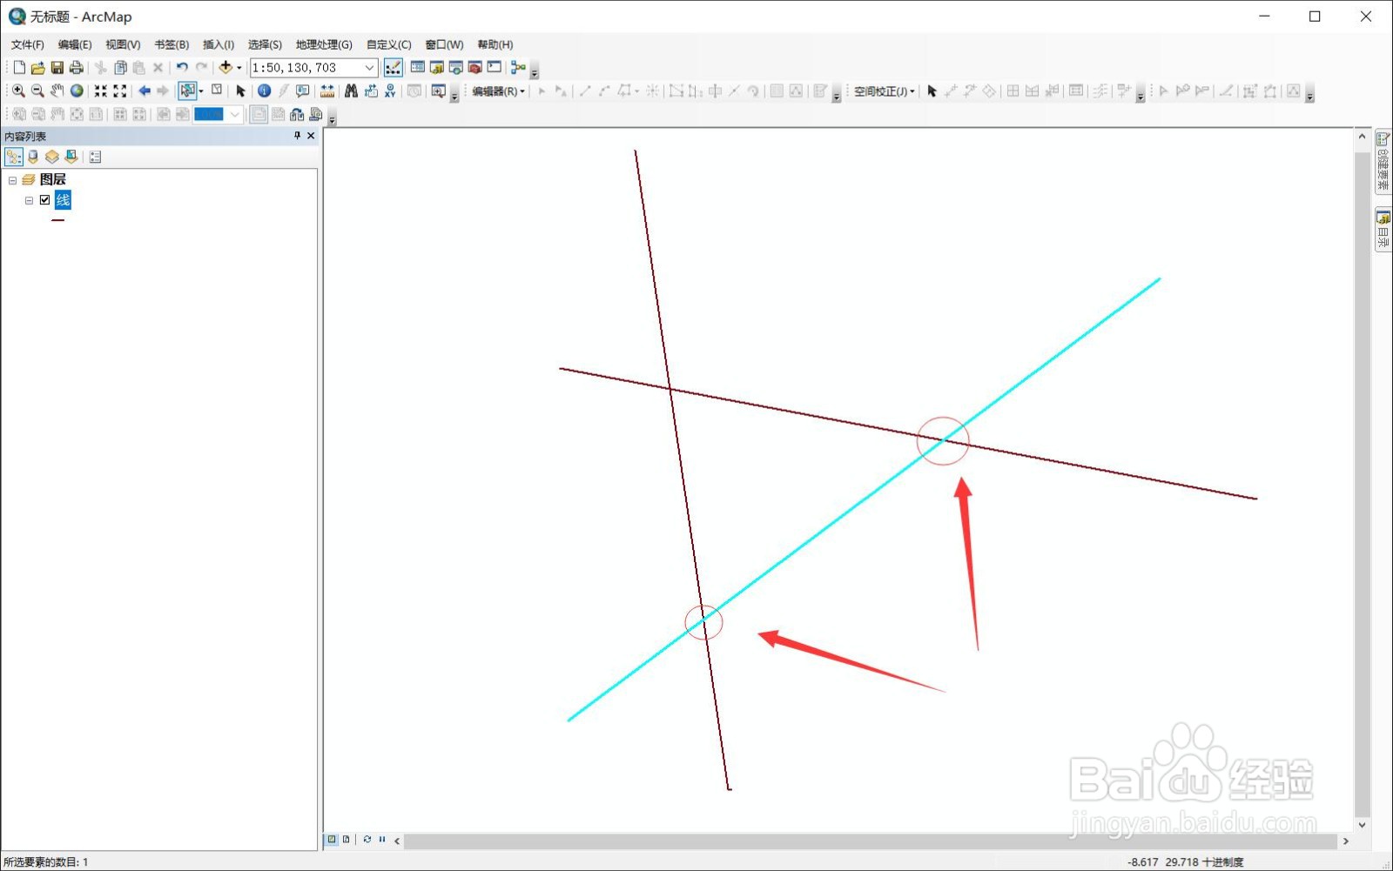Open Go To XY tool
Viewport: 1393px width, 871px height.
[x=390, y=90]
